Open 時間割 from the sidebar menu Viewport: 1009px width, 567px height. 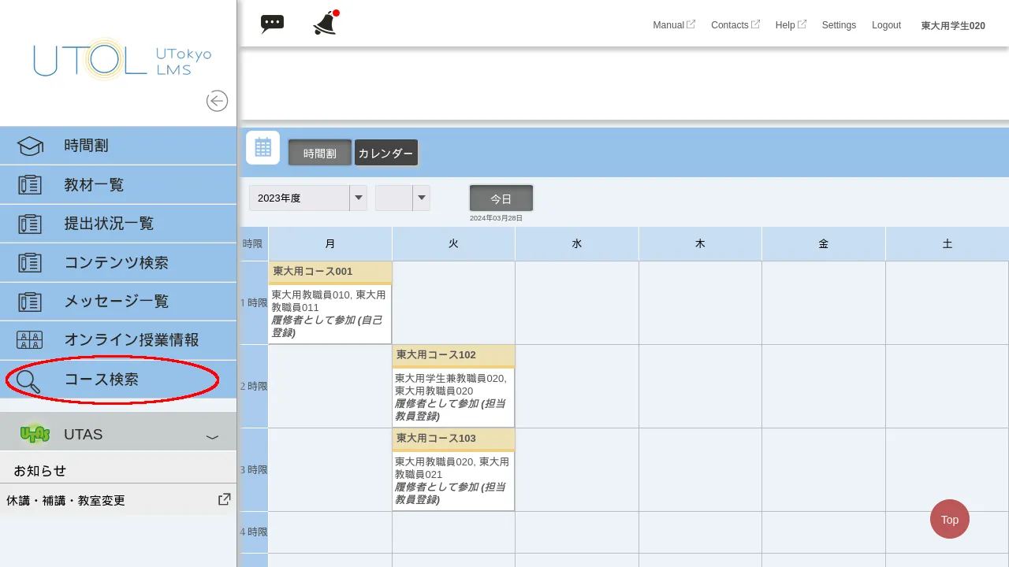tap(87, 146)
